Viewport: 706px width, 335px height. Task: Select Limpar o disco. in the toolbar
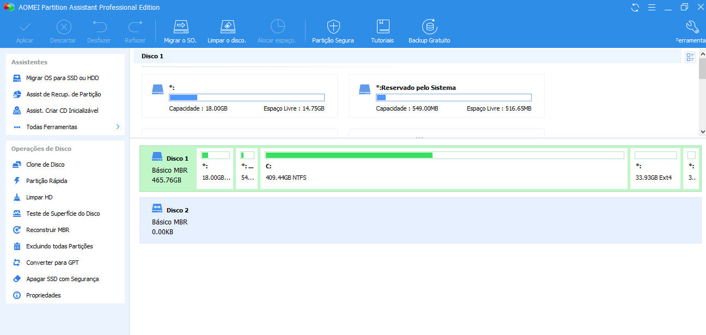(x=227, y=32)
